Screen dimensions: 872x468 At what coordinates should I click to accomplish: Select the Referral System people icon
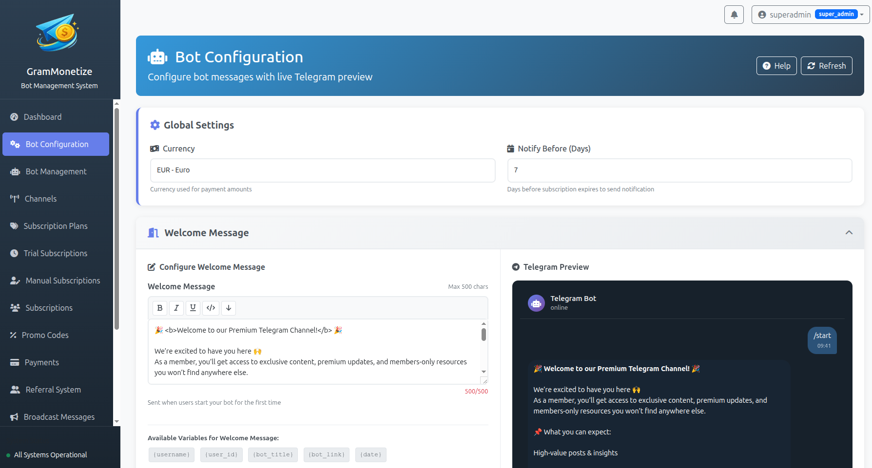14,390
